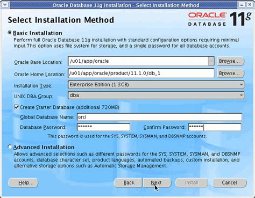
Task: Click the 'UNIX DBA Group:' label
Action: coord(34,97)
